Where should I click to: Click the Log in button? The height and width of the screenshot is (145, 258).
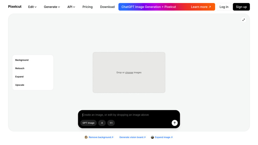tap(224, 7)
